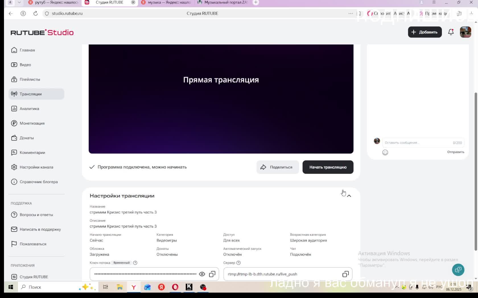Open the Аналитика section
Image resolution: width=478 pixels, height=298 pixels.
(x=29, y=108)
